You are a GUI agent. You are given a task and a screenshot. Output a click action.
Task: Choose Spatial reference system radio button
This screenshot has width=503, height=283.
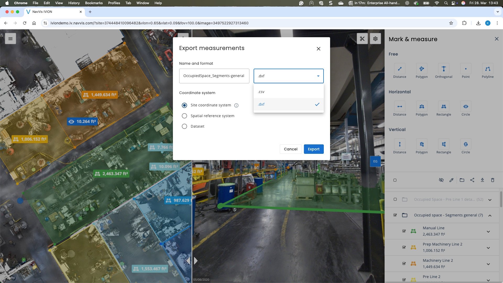(184, 116)
